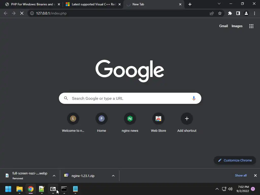
Task: Click the Chrome taskbar icon
Action: pos(30,189)
